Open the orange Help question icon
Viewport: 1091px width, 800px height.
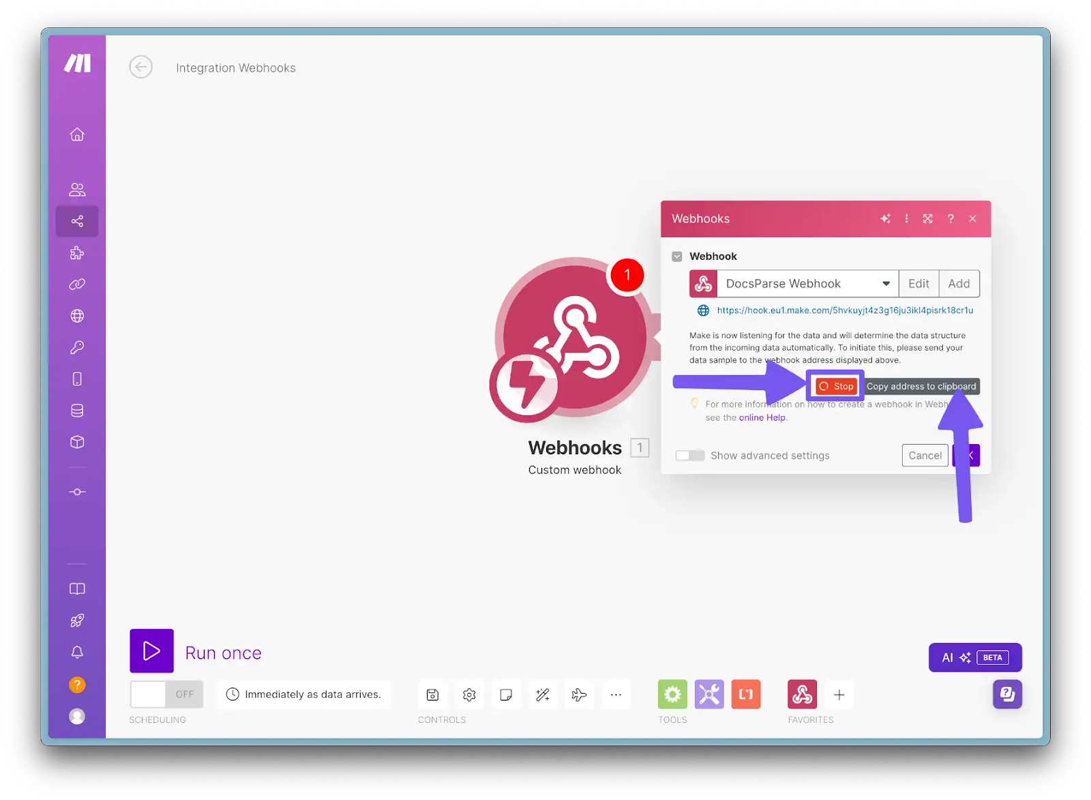pos(77,684)
